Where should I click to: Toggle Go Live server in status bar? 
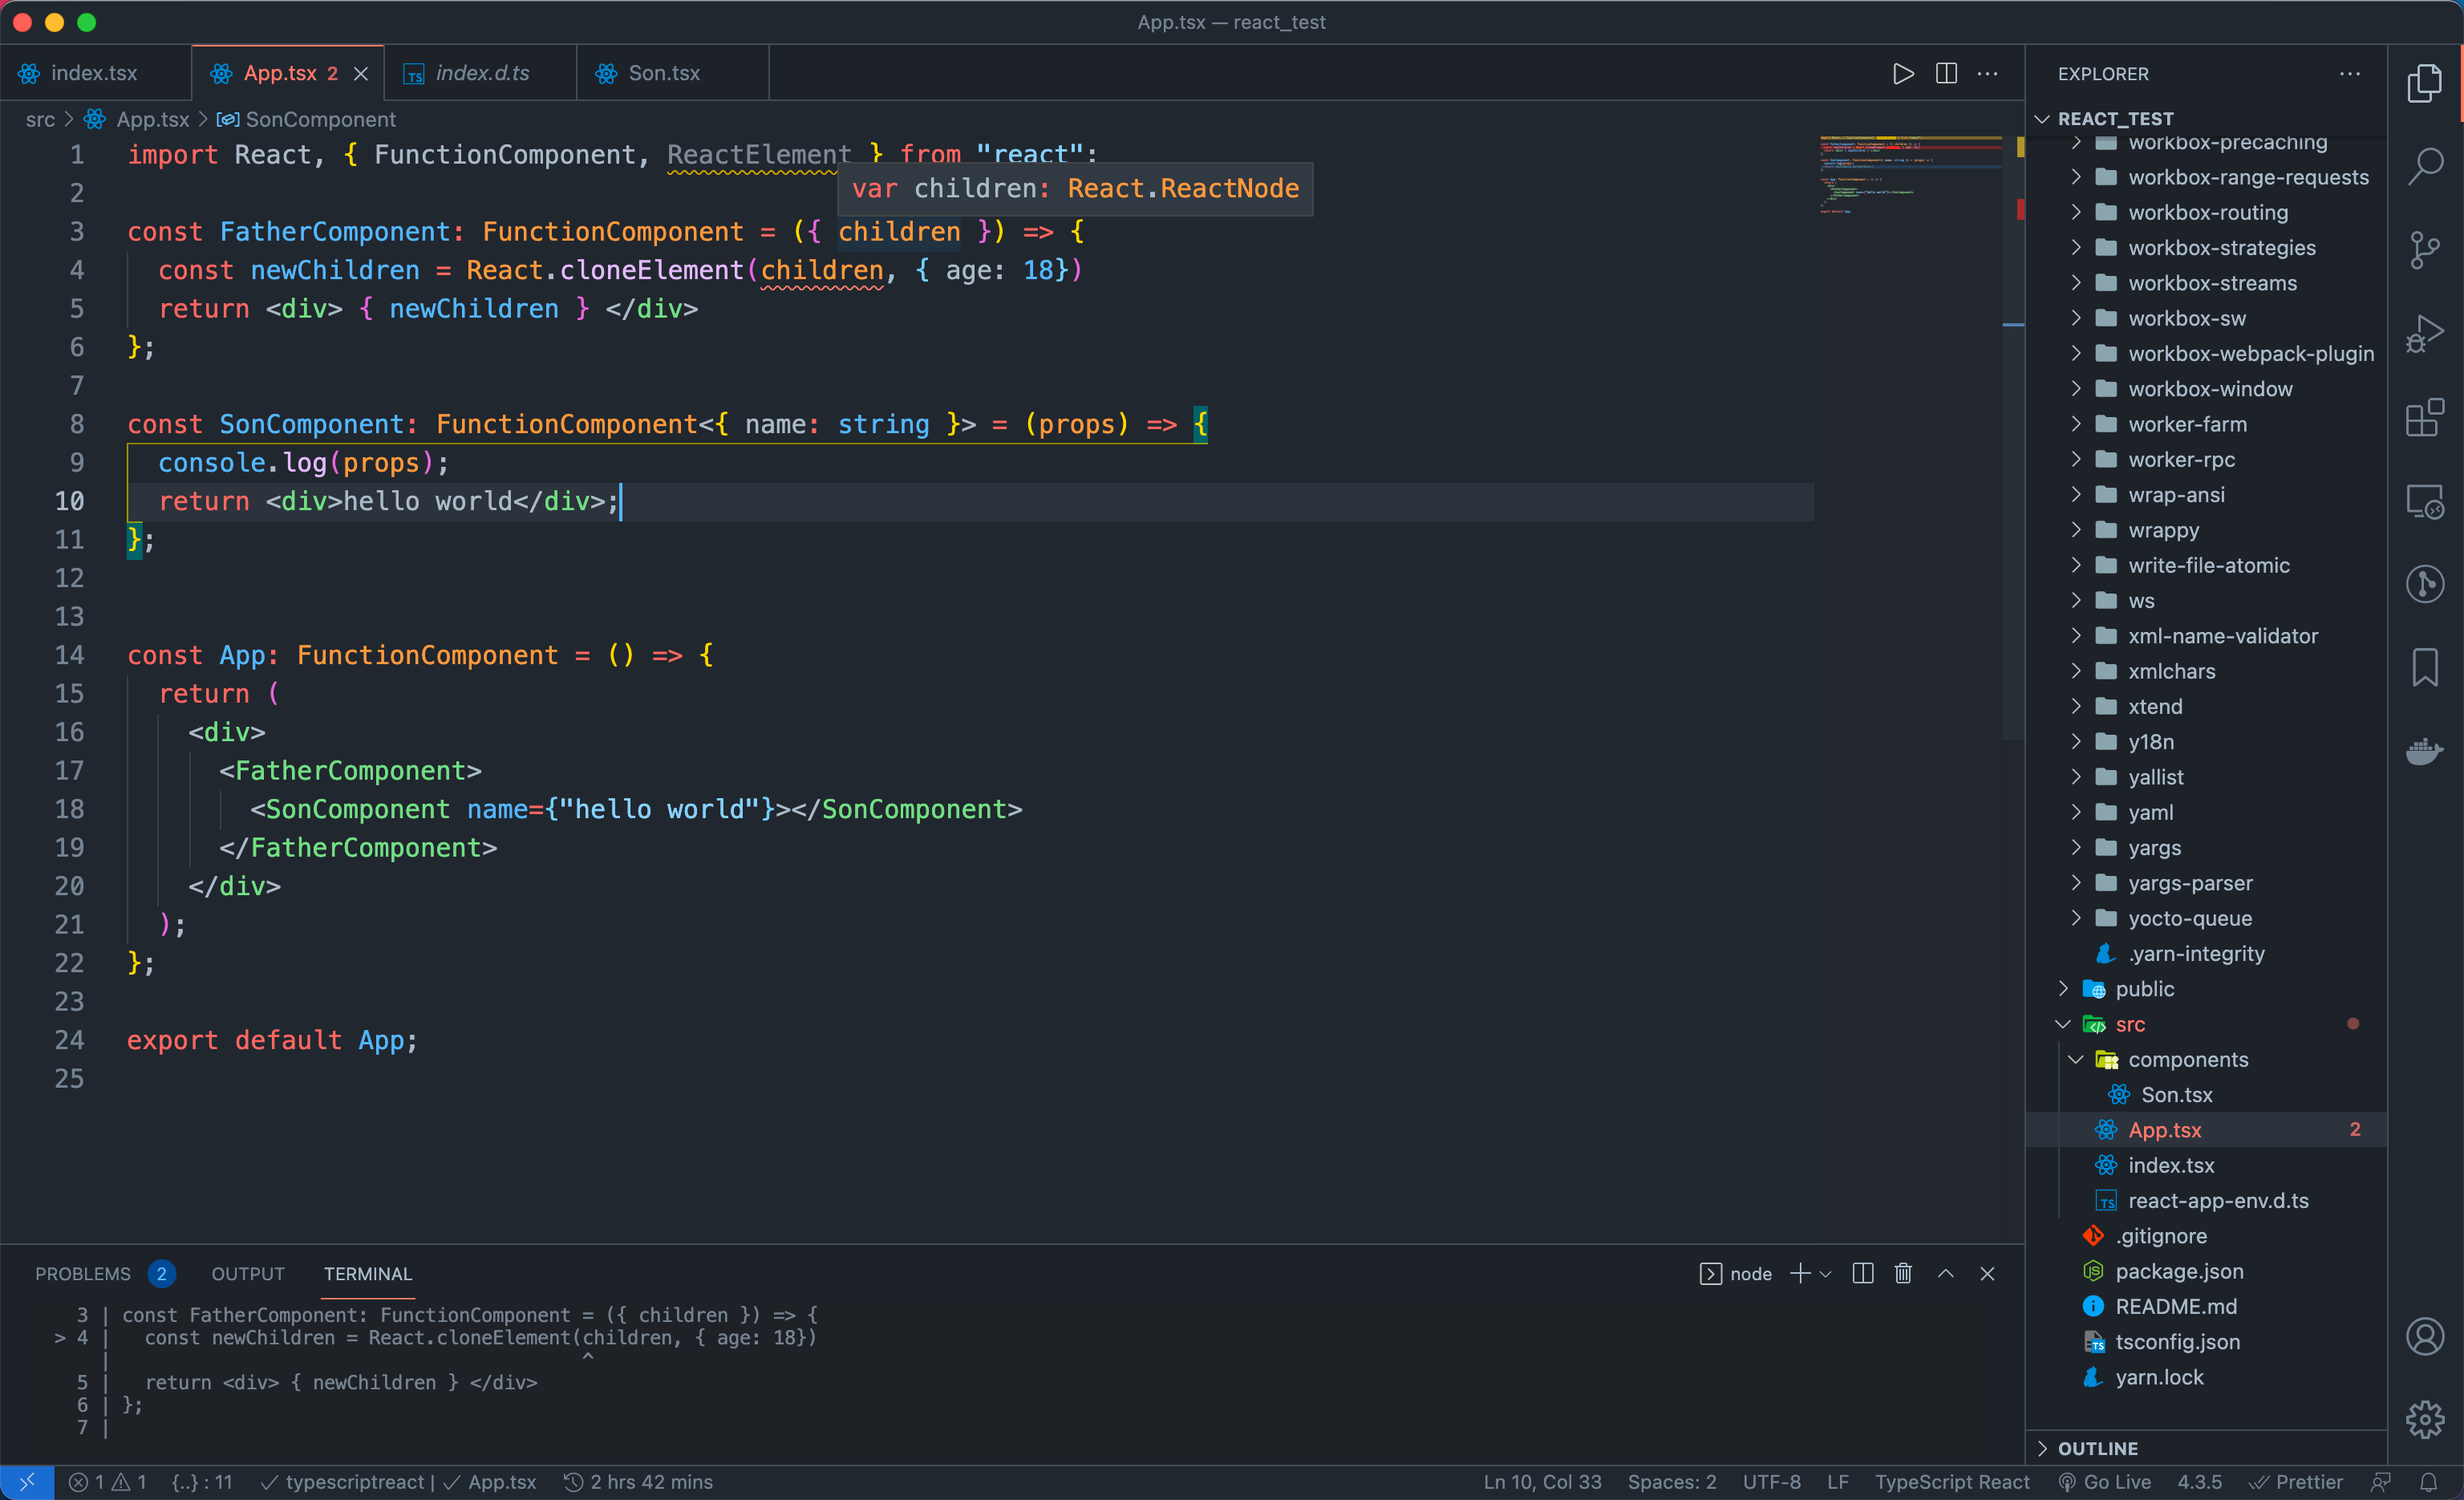point(2105,1482)
